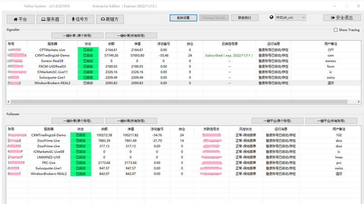Click the 57749.26 balance cell
This screenshot has width=364, height=204.
pyautogui.click(x=111, y=55)
